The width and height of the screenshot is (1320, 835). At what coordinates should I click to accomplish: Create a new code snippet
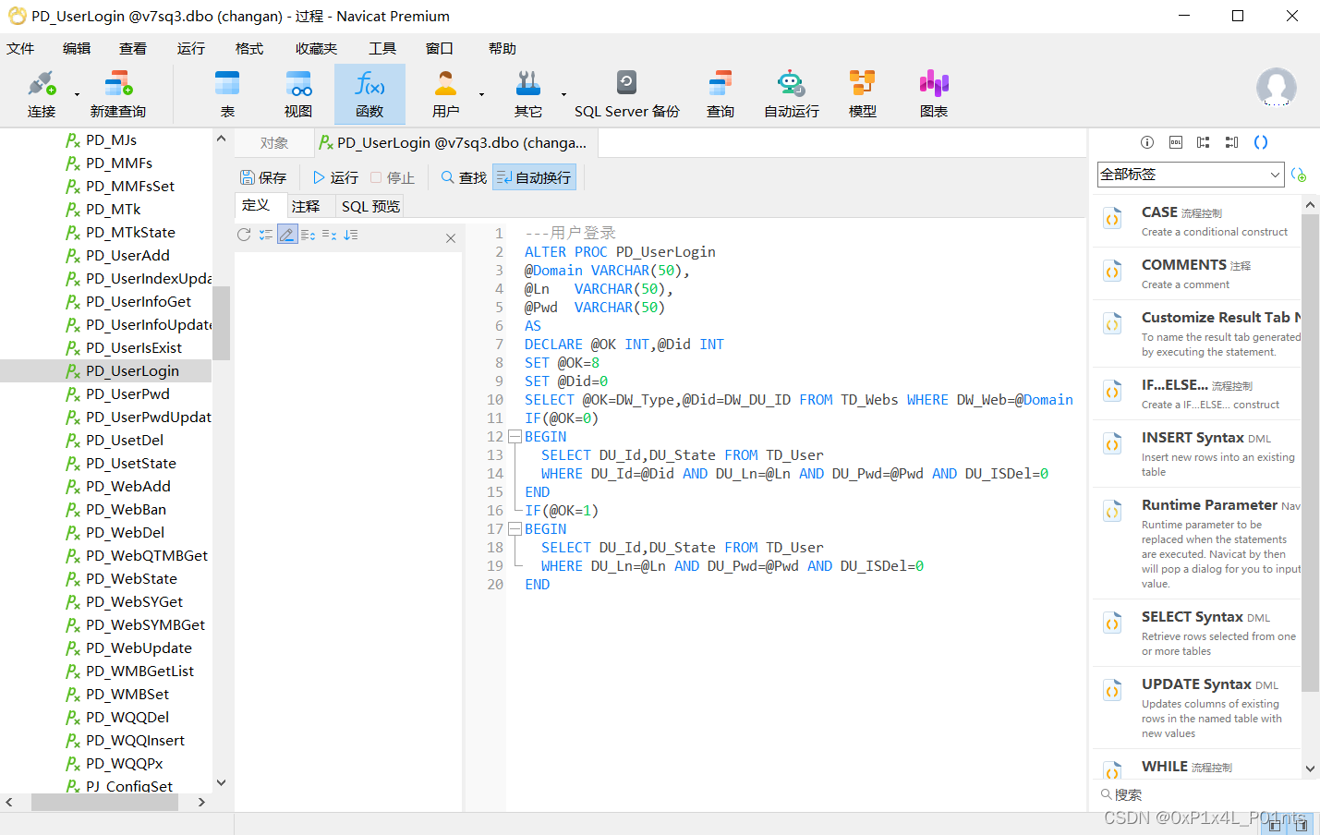pos(1299,175)
